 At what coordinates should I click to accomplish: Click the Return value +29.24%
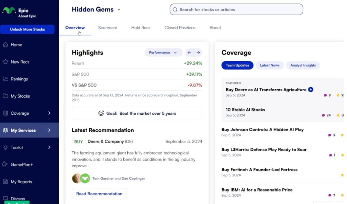[x=193, y=63]
